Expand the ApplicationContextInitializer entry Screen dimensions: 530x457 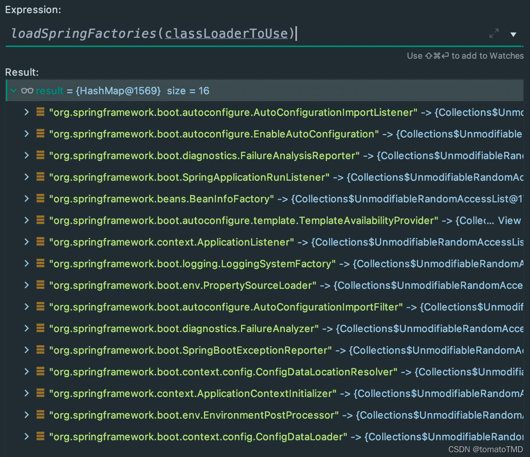tap(26, 393)
